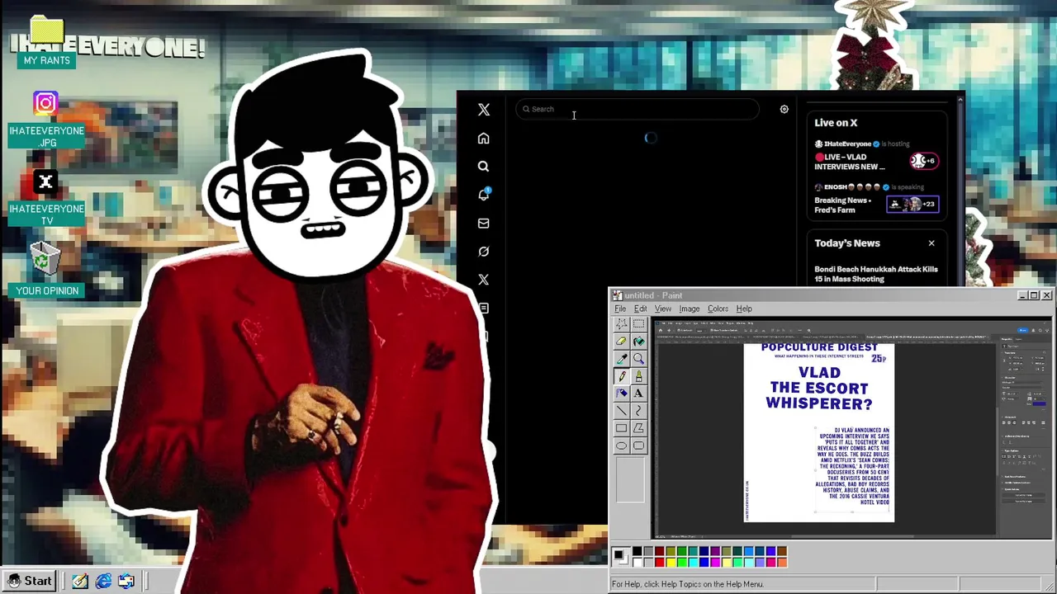Viewport: 1057px width, 594px height.
Task: Choose the white palette swatch in Paint
Action: (x=637, y=563)
